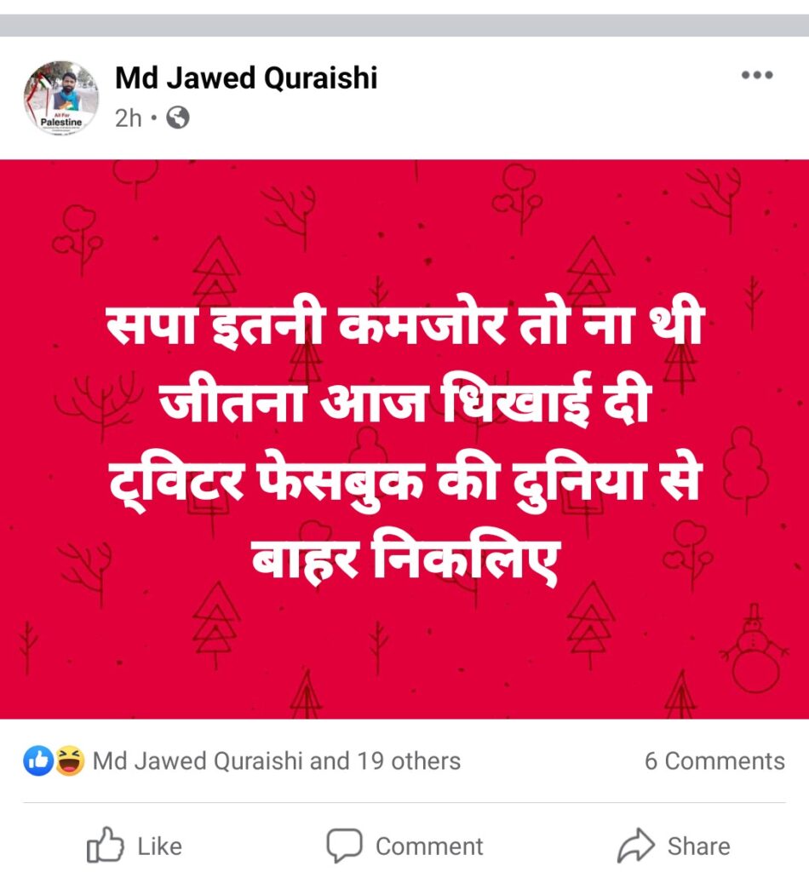Click the Comment speech bubble icon

pyautogui.click(x=344, y=846)
